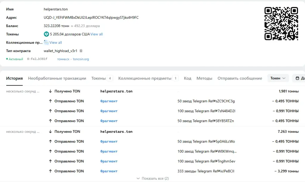Open View all for collectibles

(x=56, y=42)
